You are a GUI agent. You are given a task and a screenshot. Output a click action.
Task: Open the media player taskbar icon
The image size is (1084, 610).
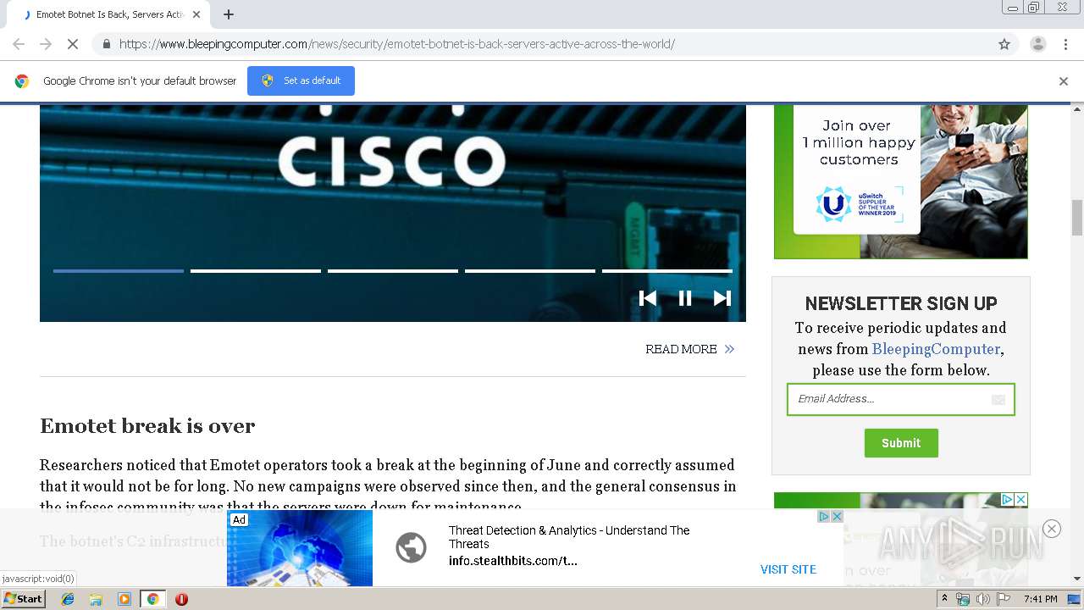tap(124, 599)
